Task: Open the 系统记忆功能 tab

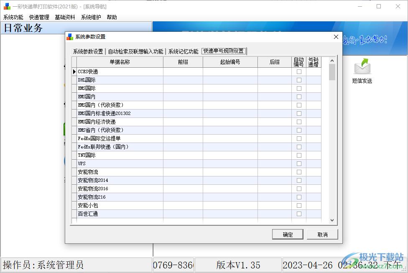Action: [183, 51]
